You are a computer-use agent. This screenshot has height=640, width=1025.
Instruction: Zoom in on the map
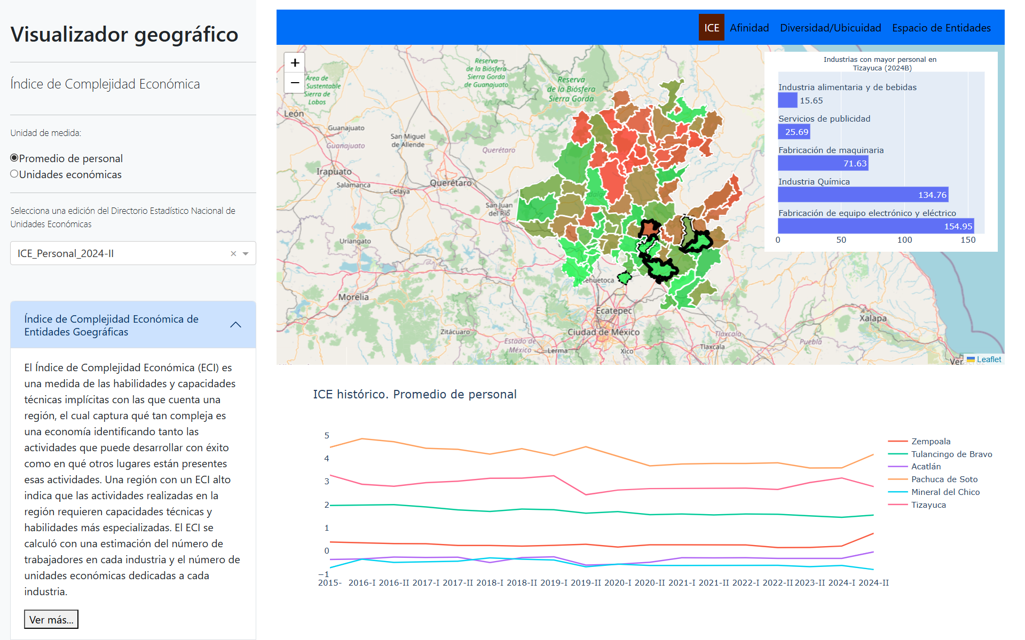click(x=295, y=63)
